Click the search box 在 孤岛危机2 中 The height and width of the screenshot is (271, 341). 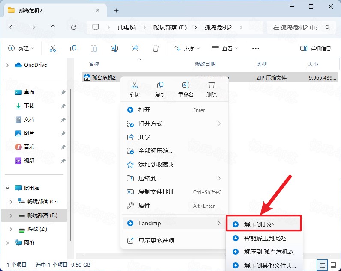pyautogui.click(x=301, y=27)
